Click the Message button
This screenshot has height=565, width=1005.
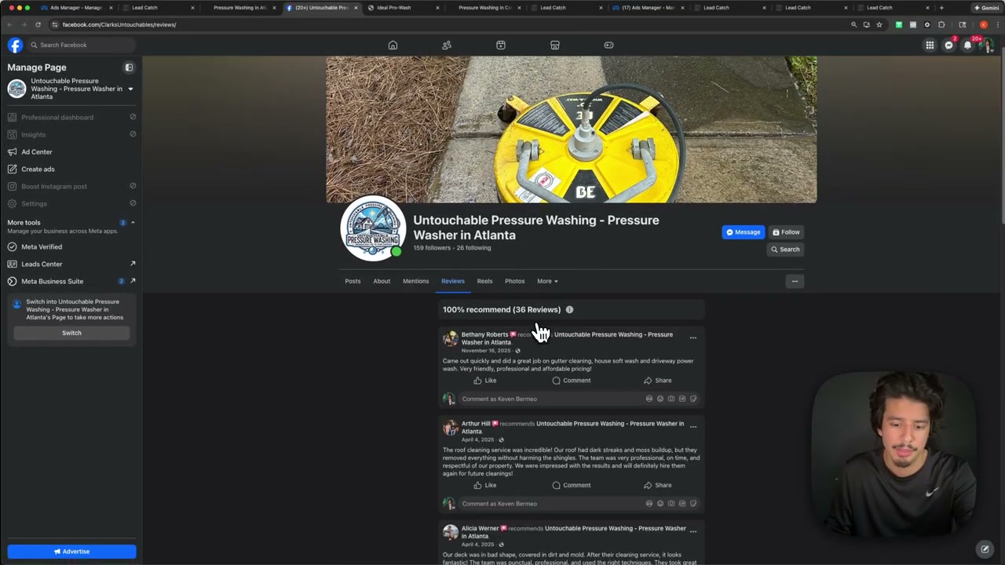pos(743,232)
